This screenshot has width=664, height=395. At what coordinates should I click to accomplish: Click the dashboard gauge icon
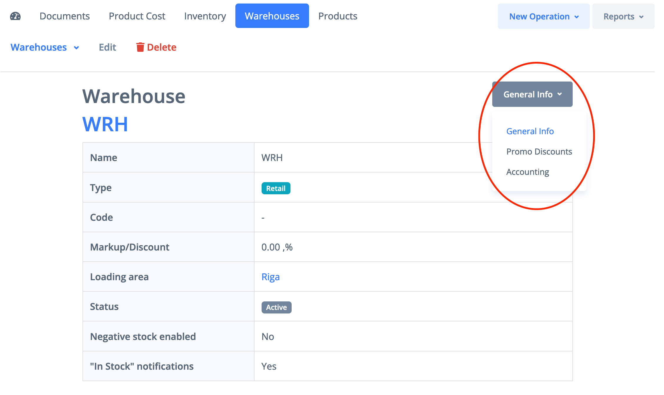point(15,16)
